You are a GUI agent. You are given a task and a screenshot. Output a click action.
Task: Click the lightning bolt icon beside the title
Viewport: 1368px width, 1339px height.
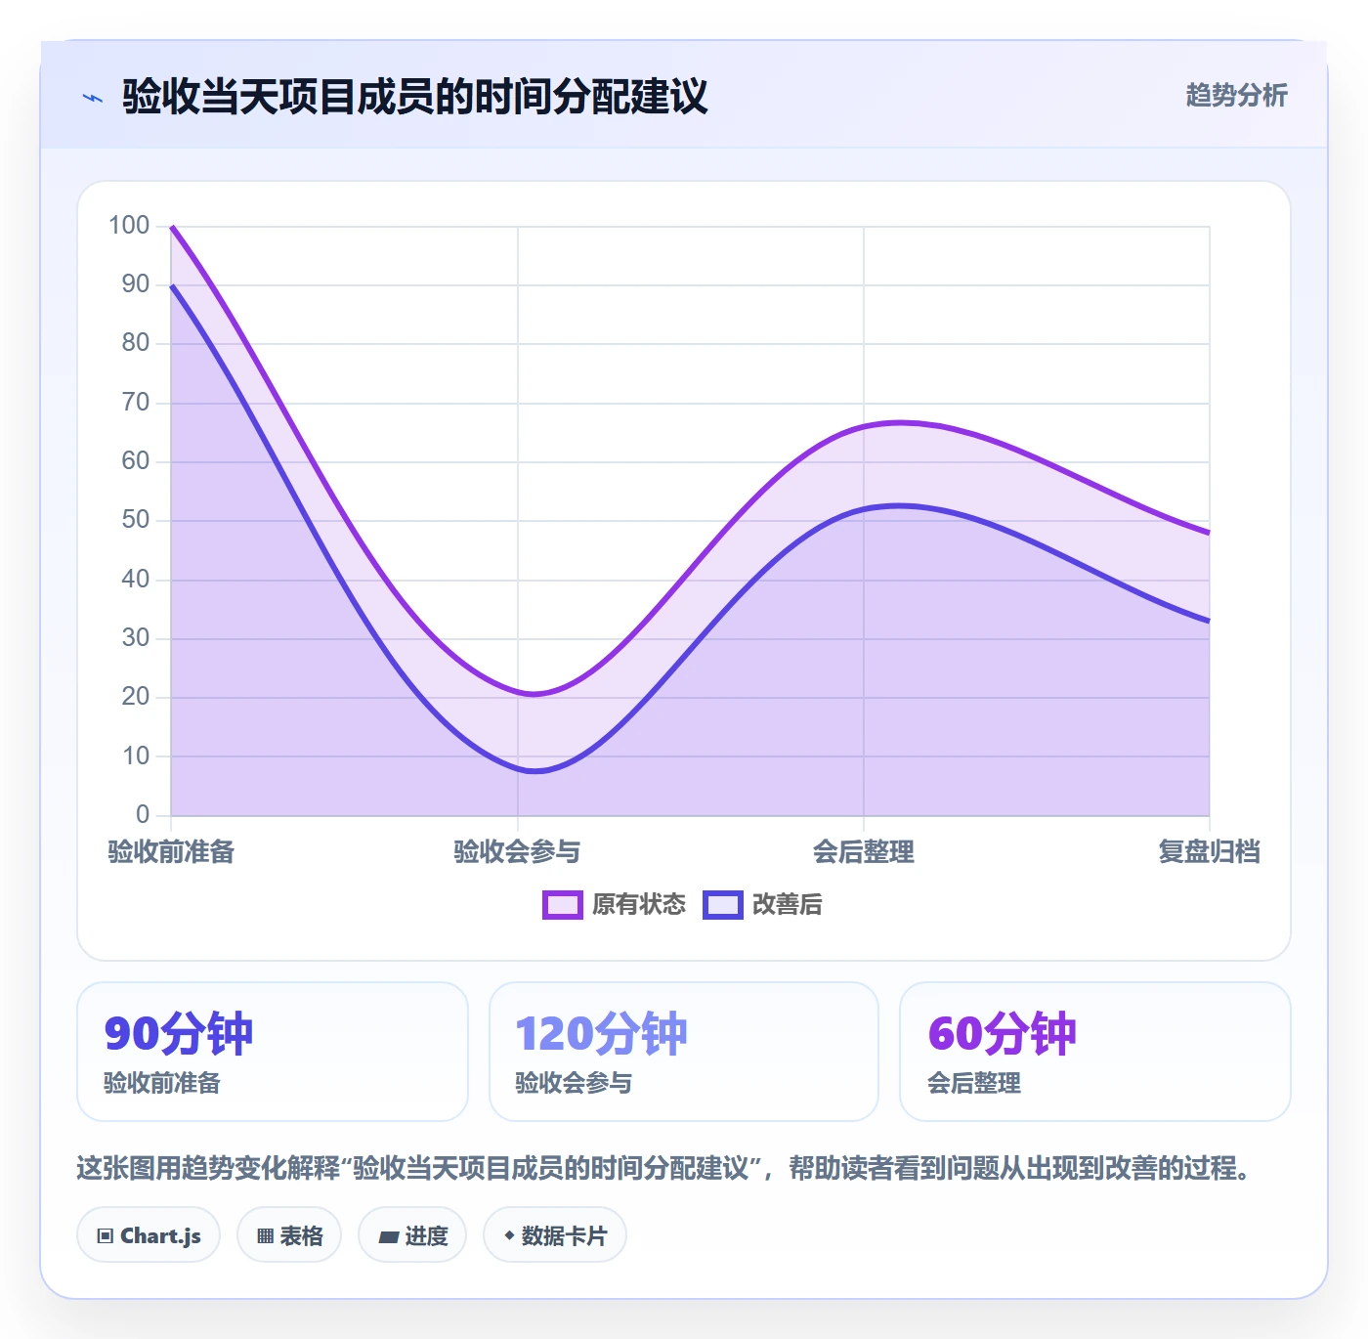pos(93,98)
